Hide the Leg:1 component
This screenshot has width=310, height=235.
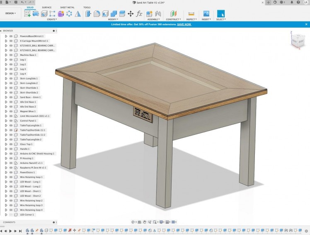[11, 60]
